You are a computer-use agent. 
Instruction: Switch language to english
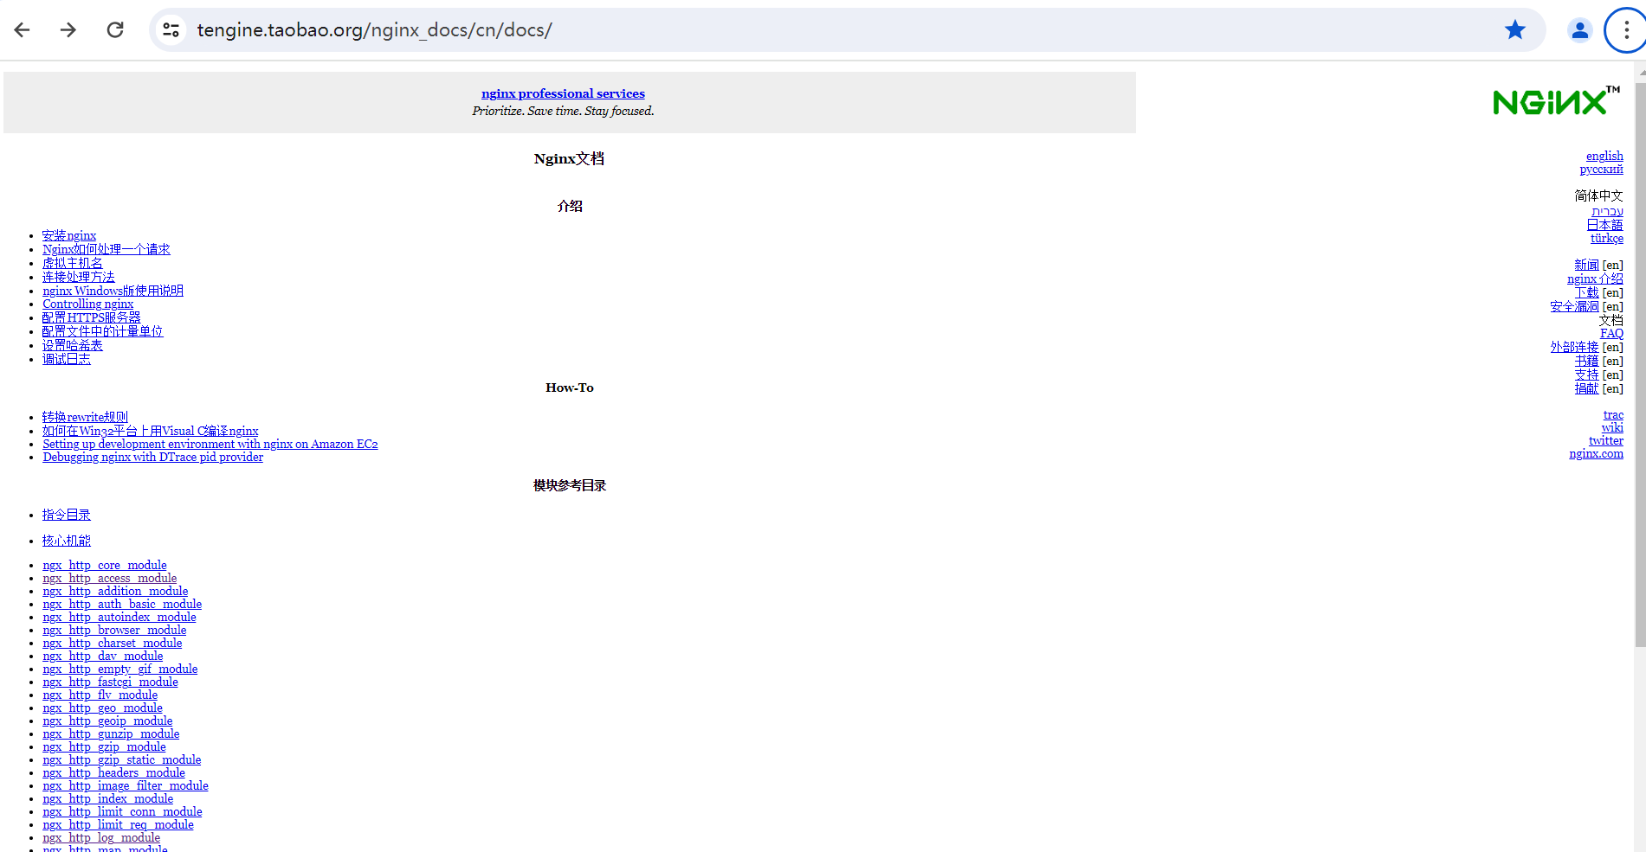tap(1604, 156)
